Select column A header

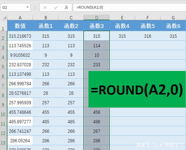click(20, 18)
